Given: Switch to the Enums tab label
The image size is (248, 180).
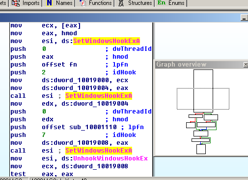Looking at the screenshot, I should coord(176,3).
